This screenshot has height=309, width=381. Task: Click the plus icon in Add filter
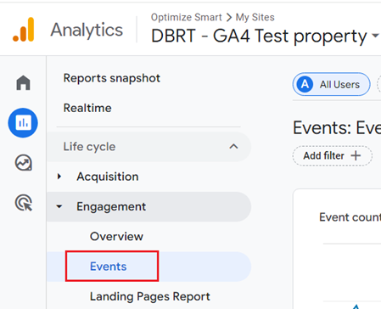(356, 155)
